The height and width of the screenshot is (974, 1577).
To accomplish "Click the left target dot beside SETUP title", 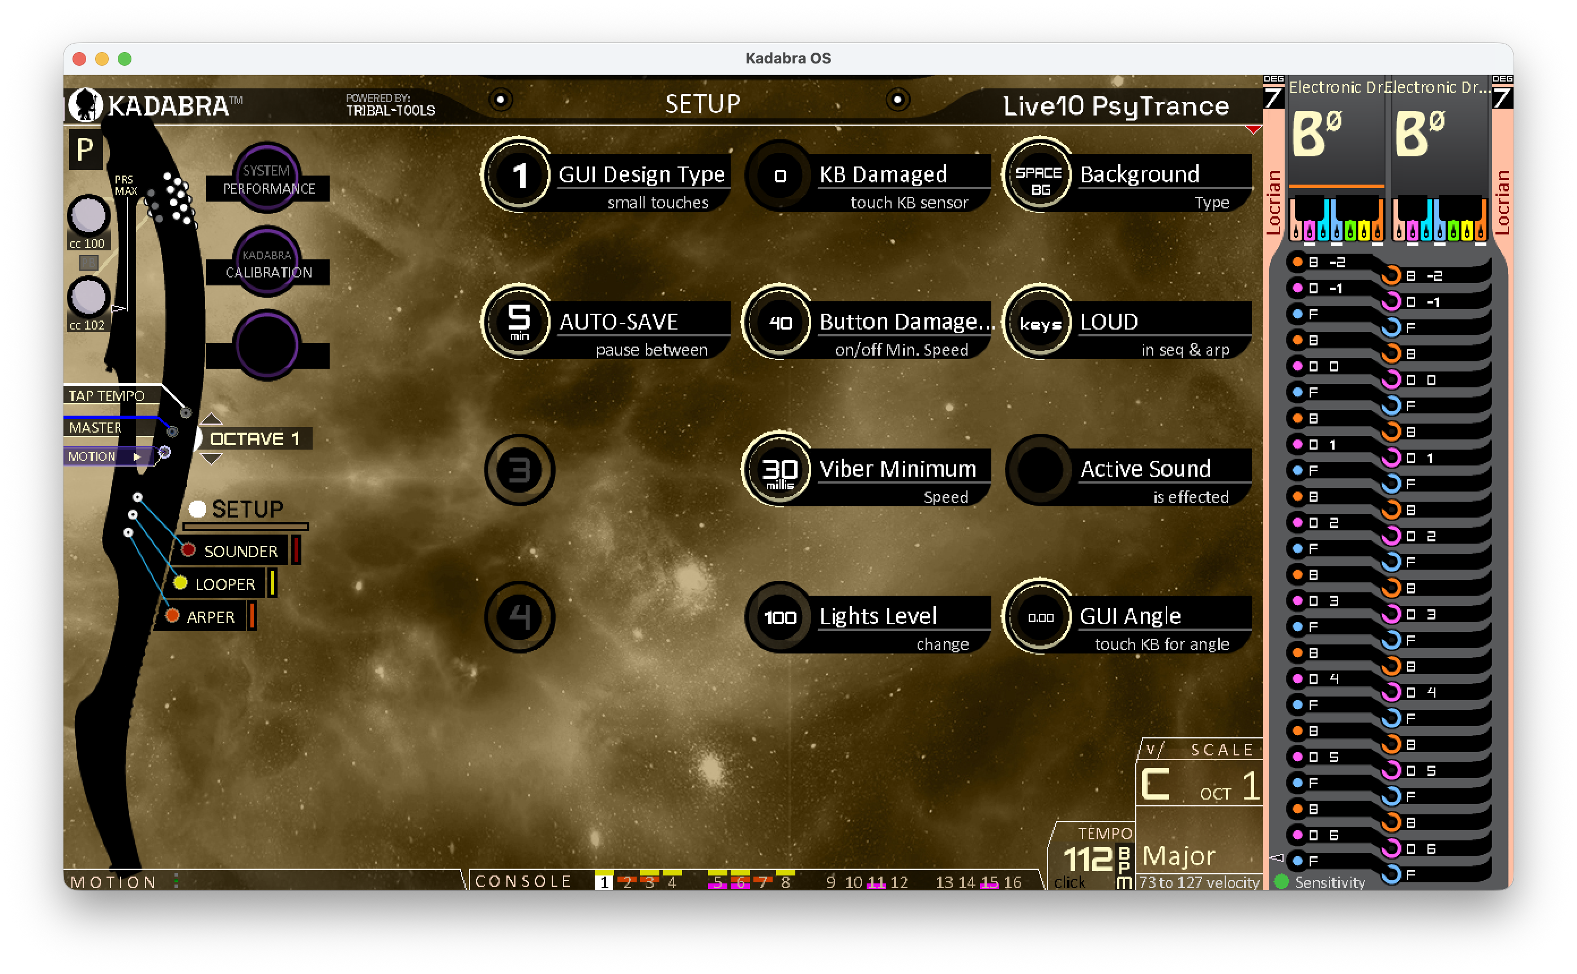I will [x=501, y=99].
